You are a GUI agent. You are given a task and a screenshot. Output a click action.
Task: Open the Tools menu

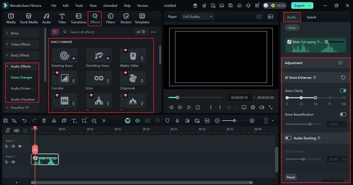coord(79,6)
